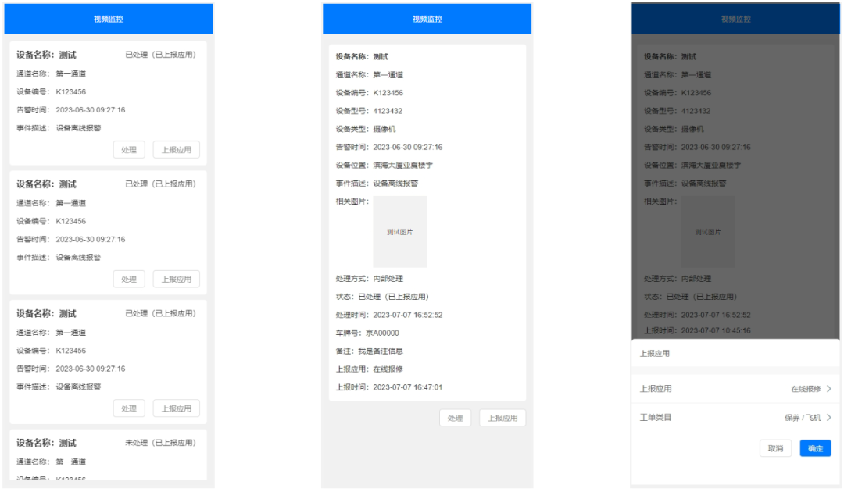Expand the 工单类目 category selector
Screen dimensions: 844x492
735,418
